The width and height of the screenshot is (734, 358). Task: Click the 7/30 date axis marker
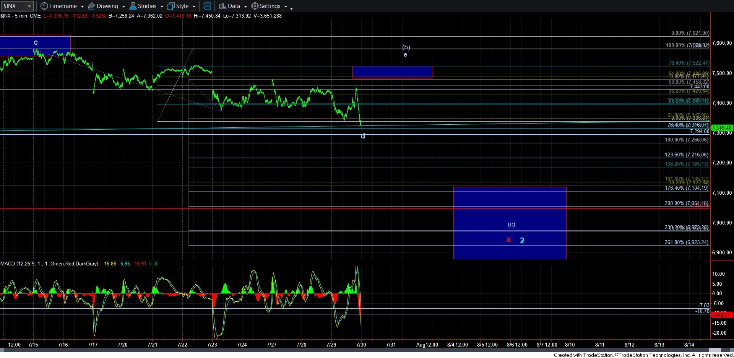361,345
